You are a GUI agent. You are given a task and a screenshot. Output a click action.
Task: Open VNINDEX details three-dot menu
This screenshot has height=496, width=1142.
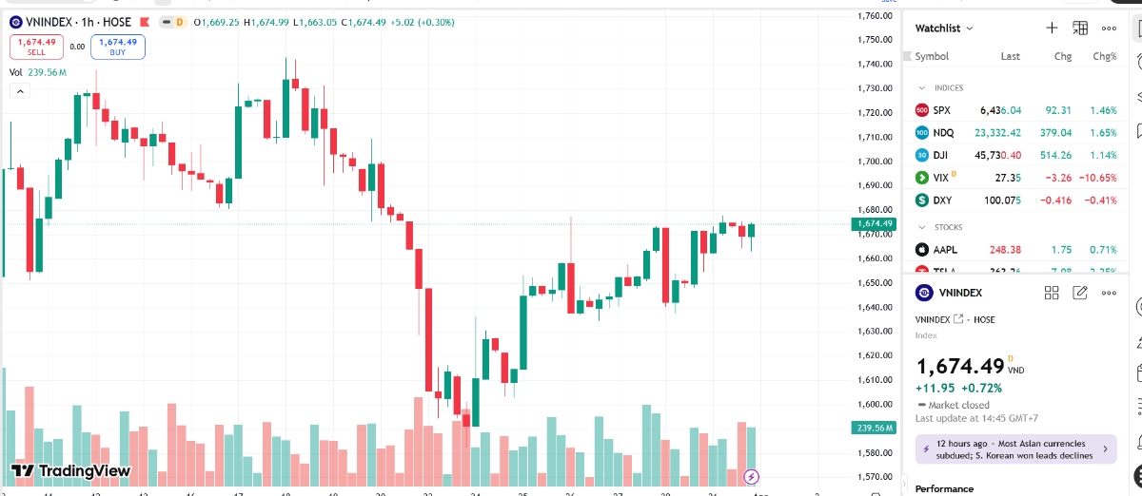click(1109, 293)
